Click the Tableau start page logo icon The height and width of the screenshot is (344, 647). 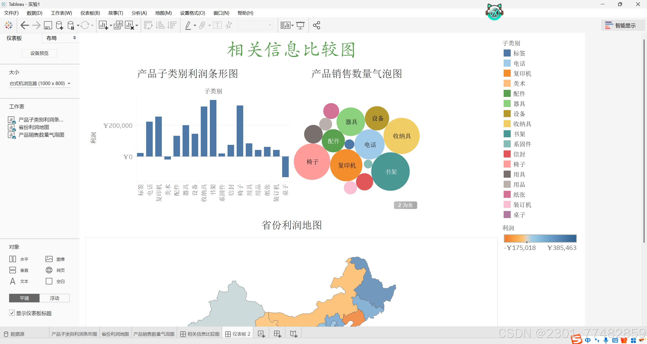pos(9,25)
